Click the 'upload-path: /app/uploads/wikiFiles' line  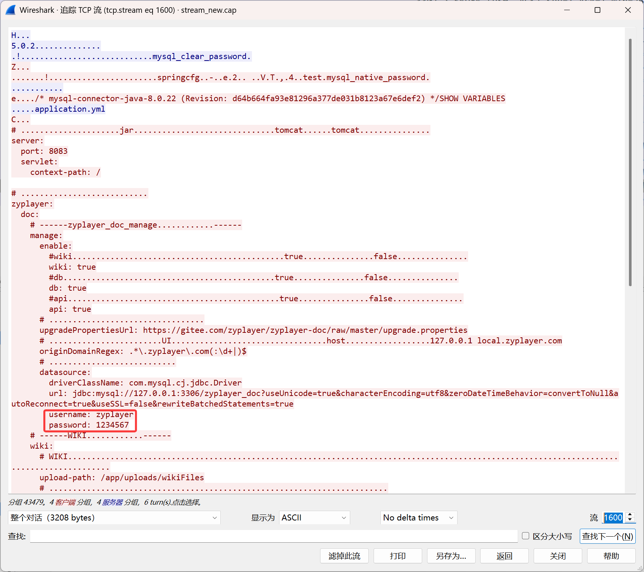(x=122, y=478)
